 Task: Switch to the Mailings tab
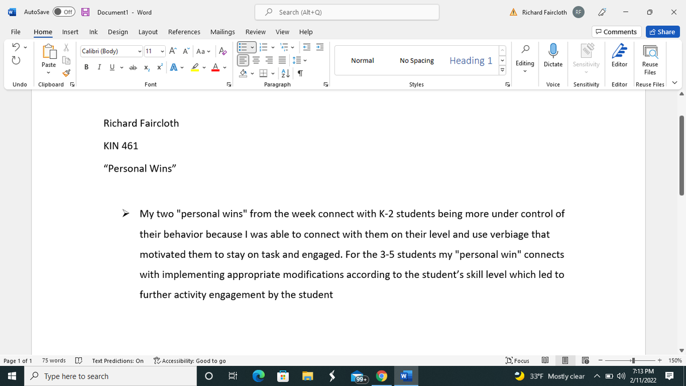pos(222,32)
